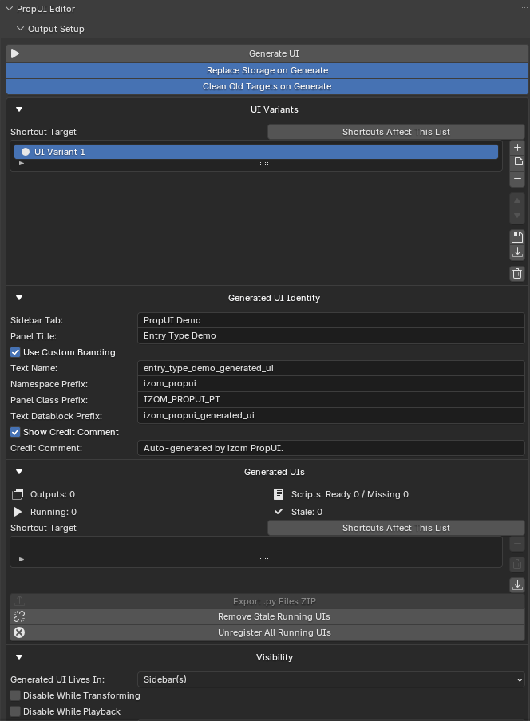530x721 pixels.
Task: Add a new UI variant with plus icon
Action: (517, 148)
